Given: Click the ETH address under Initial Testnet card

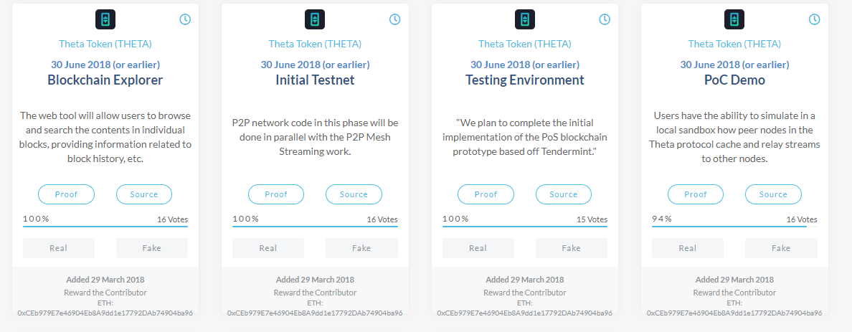Looking at the screenshot, I should (x=315, y=313).
